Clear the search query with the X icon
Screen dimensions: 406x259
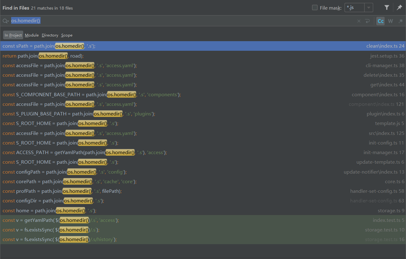pyautogui.click(x=358, y=21)
